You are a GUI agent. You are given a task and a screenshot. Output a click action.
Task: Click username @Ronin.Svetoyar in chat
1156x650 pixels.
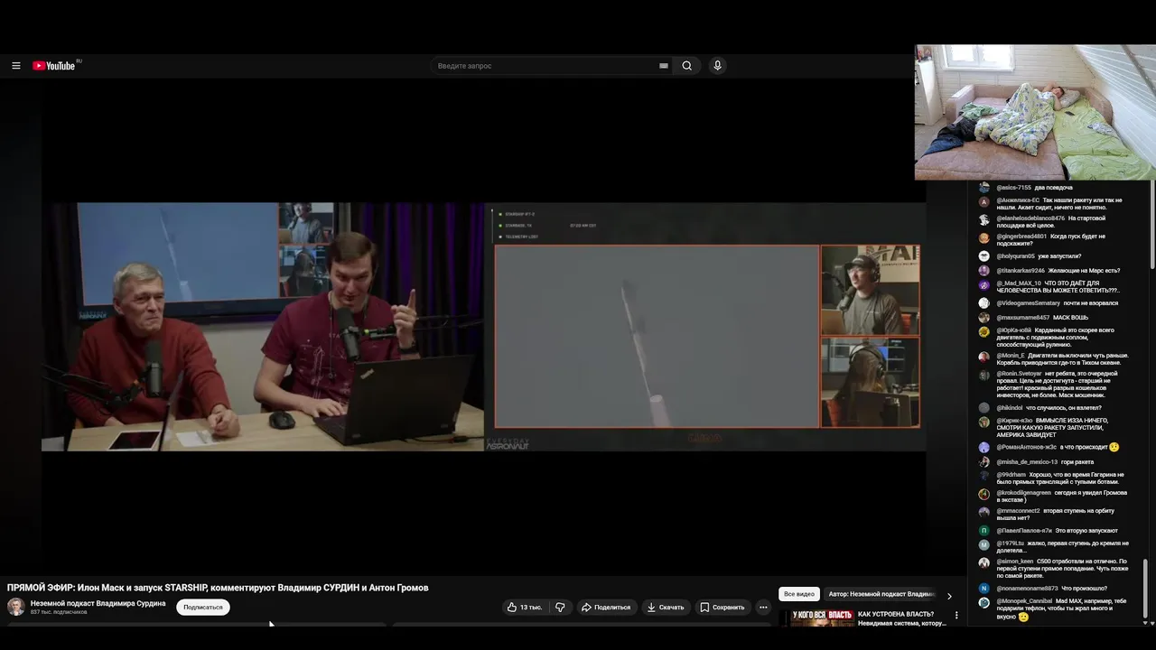point(1020,374)
